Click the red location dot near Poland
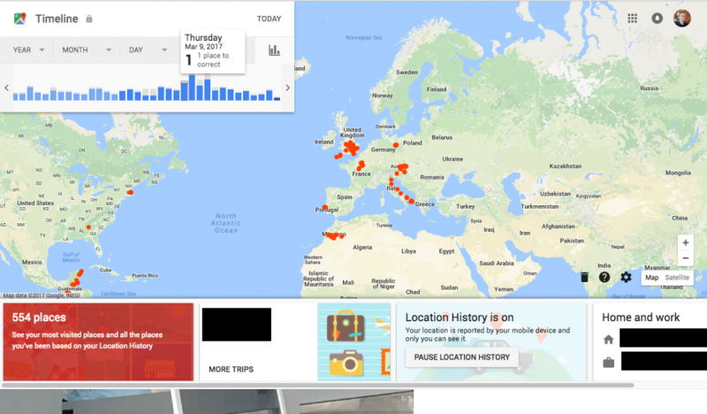Image resolution: width=707 pixels, height=414 pixels. (395, 145)
